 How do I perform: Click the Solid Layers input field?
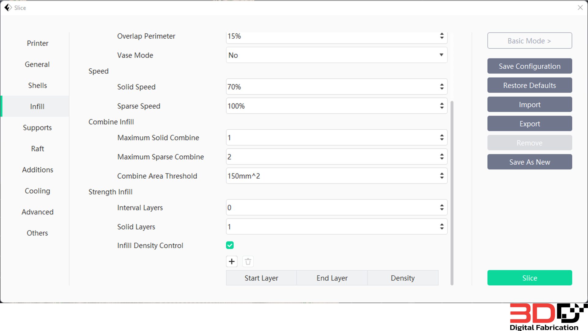pos(332,227)
